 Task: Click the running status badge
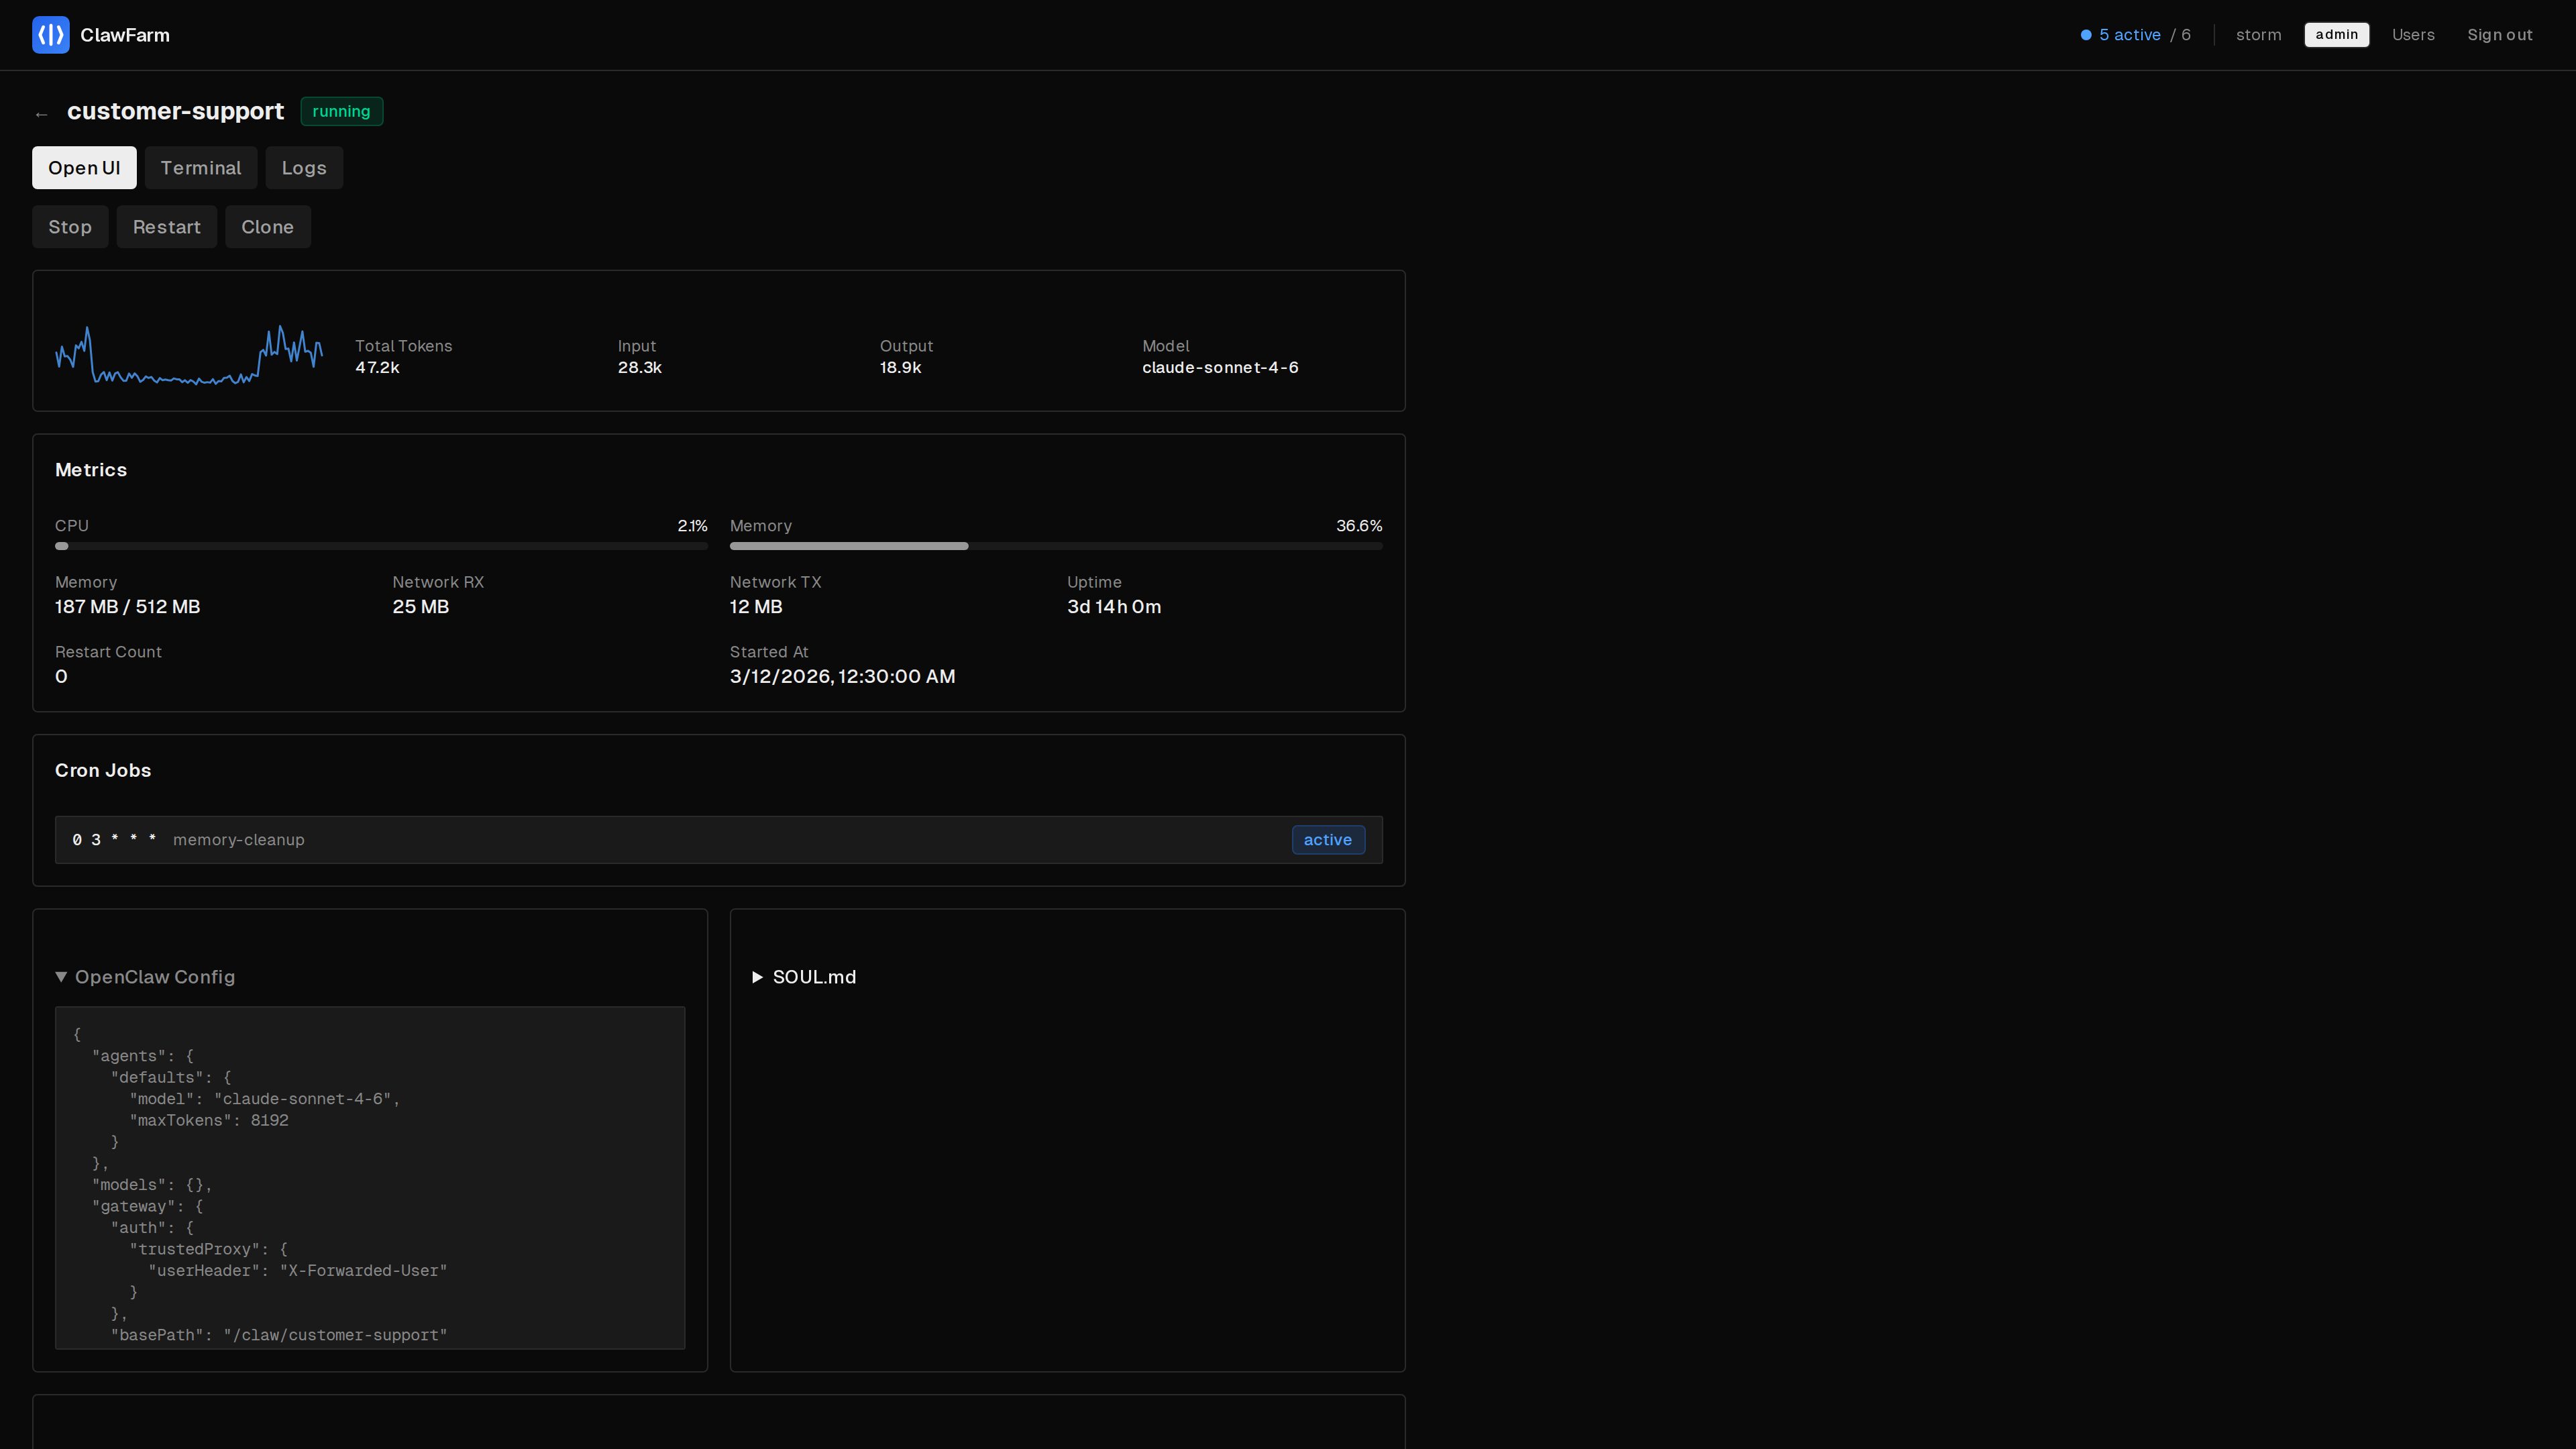(341, 111)
